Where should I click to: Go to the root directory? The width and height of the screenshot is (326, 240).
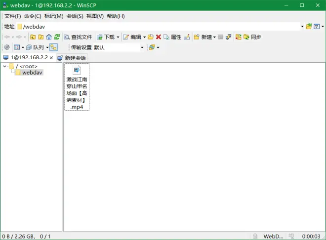point(41,37)
